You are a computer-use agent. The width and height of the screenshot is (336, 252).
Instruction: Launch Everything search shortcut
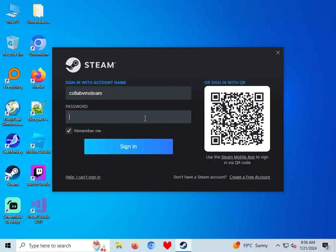pyautogui.click(x=13, y=78)
